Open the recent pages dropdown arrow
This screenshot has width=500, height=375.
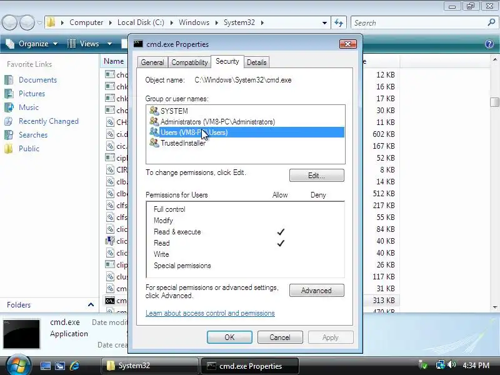(x=39, y=22)
